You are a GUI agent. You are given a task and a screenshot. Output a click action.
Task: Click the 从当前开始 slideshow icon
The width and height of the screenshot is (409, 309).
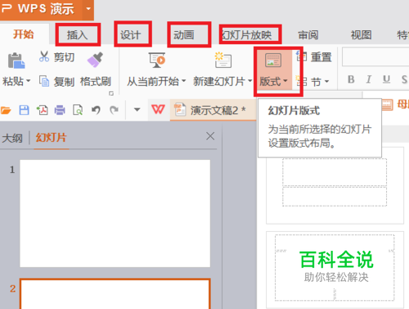click(x=157, y=61)
